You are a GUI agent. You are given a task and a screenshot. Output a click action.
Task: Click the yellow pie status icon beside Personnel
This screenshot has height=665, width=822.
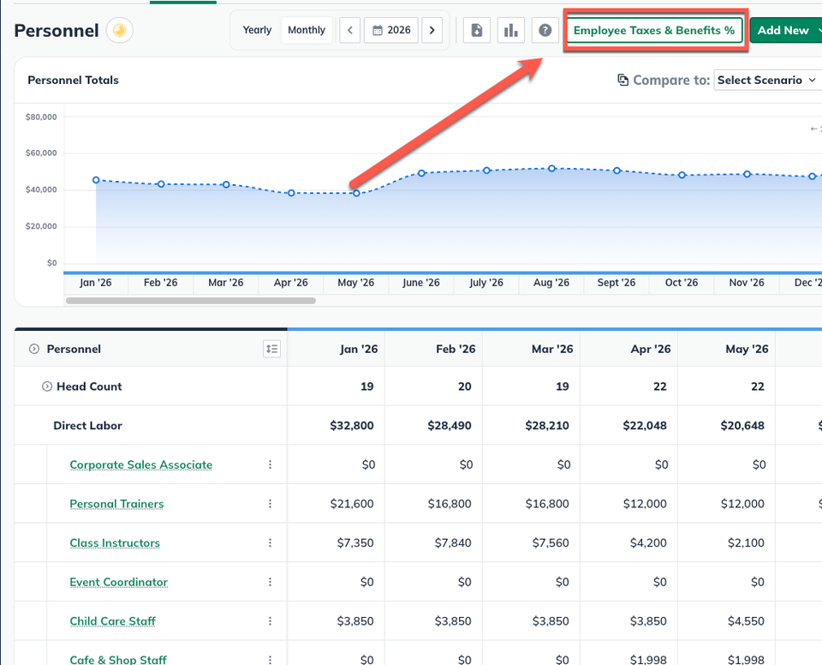(x=120, y=31)
